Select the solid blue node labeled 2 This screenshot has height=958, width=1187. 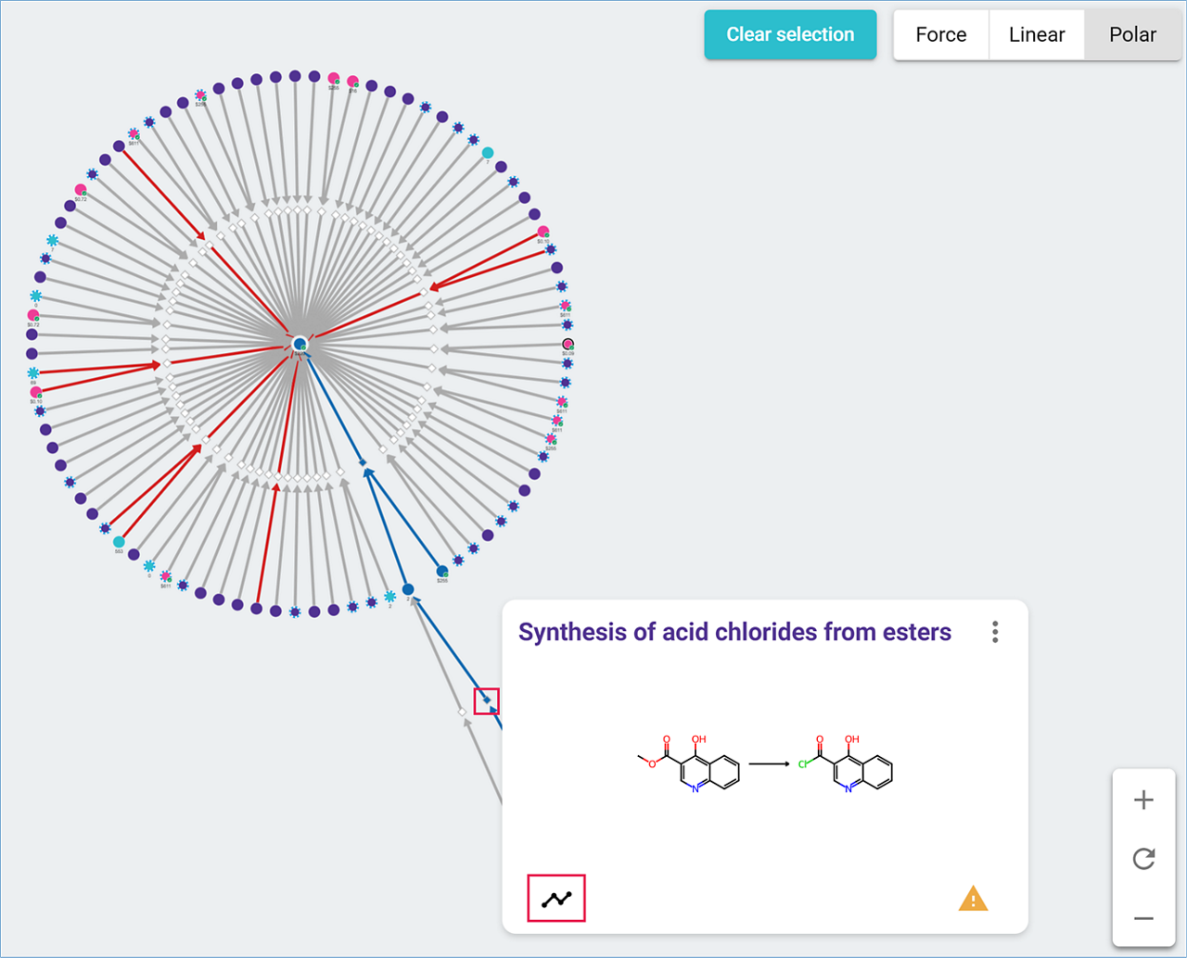[x=408, y=589]
